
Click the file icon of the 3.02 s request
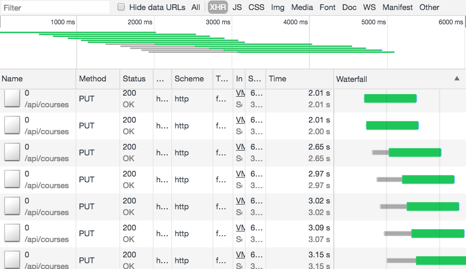12,206
